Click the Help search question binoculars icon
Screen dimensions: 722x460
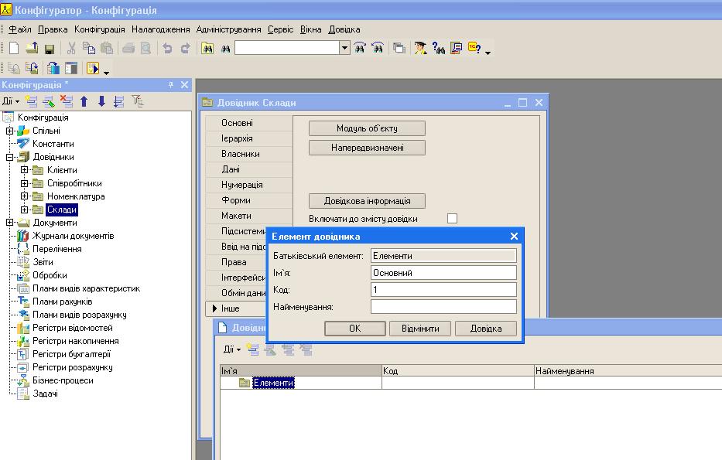(438, 48)
